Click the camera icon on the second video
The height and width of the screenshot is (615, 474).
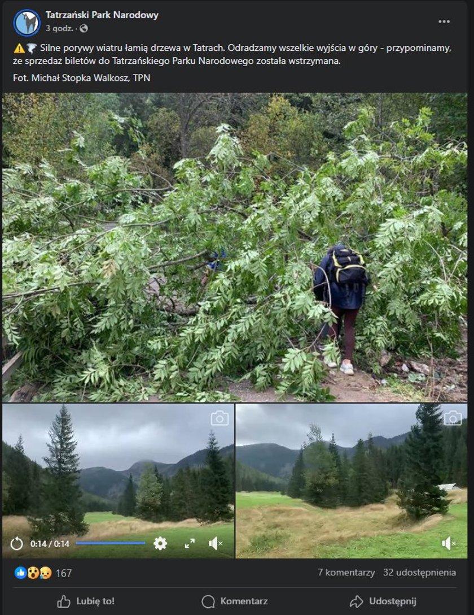[x=453, y=418]
